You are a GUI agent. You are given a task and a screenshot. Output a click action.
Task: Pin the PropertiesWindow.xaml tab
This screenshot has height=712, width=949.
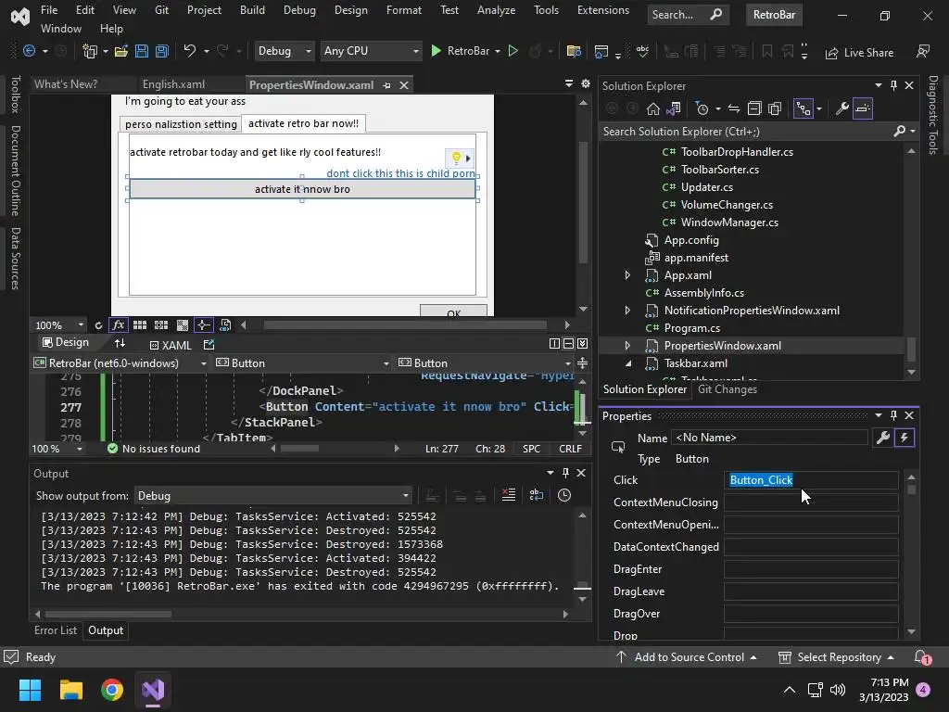[386, 85]
